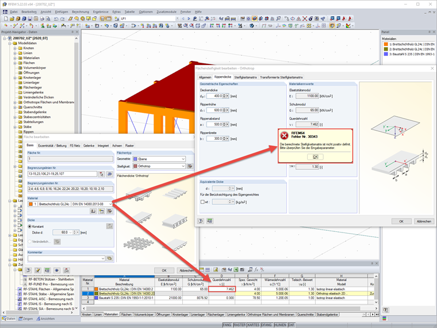The image size is (437, 328).
Task: Click edit material icon in Fläche bearbeiten
Action: click(109, 211)
